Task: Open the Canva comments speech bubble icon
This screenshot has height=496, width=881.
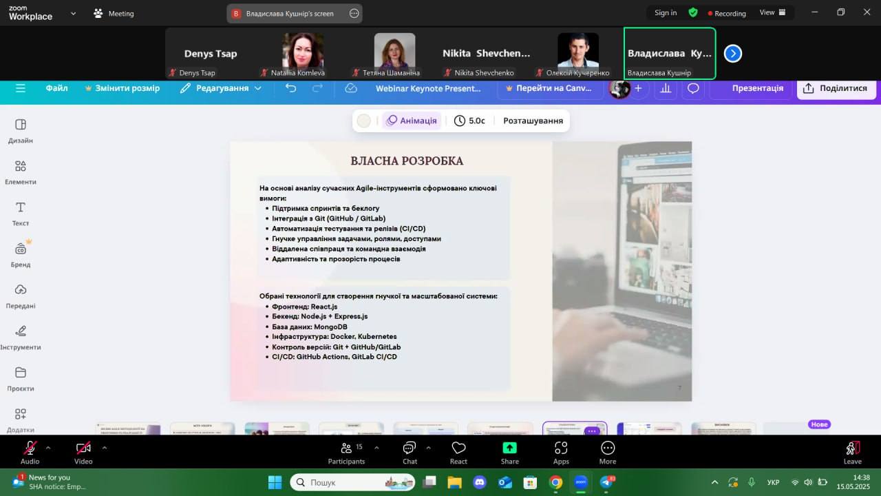Action: [x=693, y=88]
